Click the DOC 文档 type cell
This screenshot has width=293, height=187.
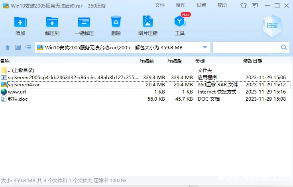(208, 99)
